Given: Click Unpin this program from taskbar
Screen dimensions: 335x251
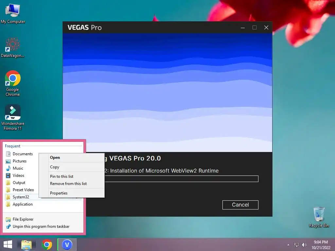Looking at the screenshot, I should (43, 226).
